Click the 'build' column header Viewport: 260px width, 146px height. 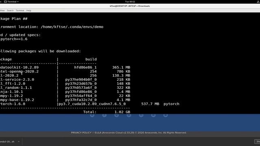click(91, 59)
